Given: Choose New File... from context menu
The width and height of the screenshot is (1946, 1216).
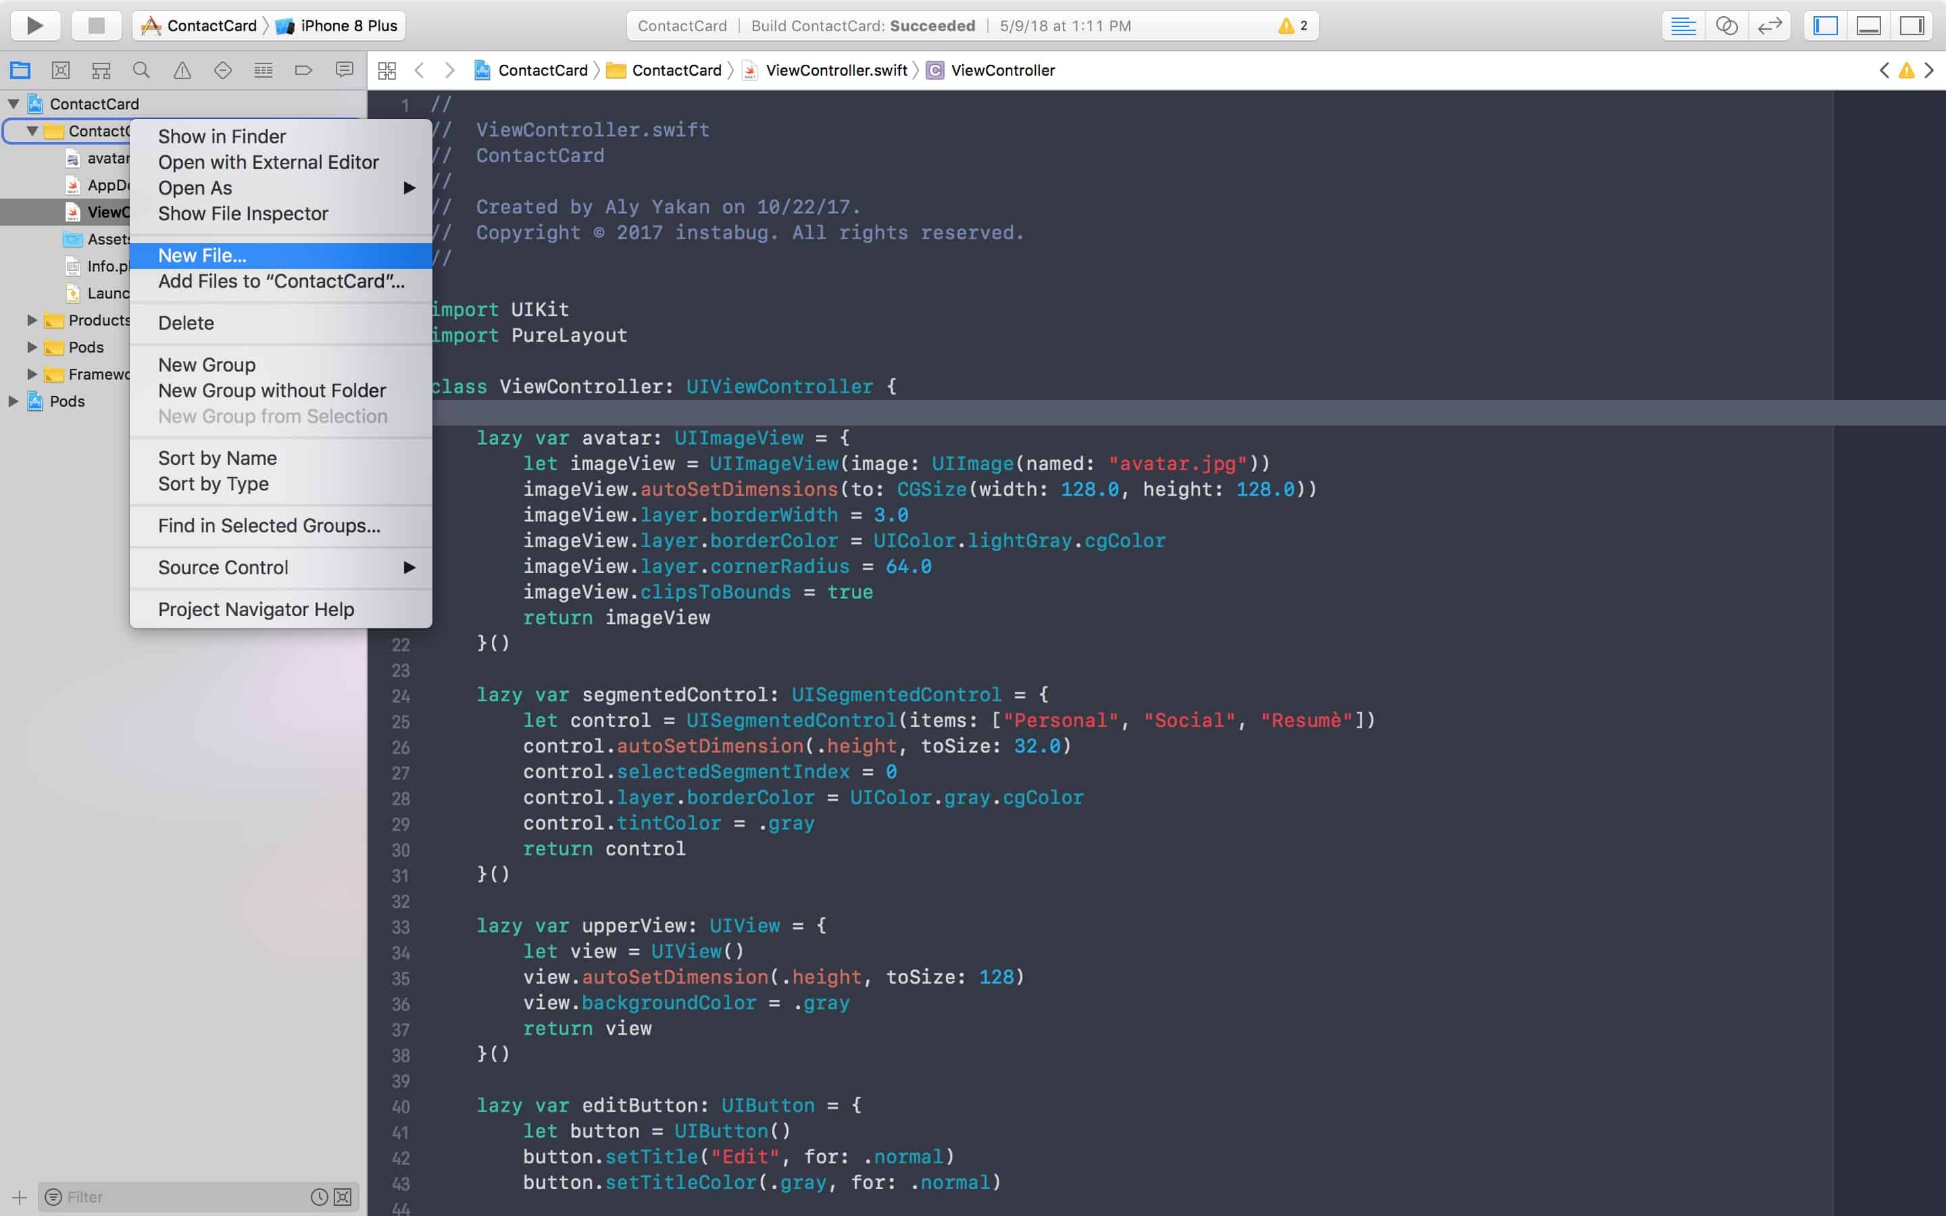Looking at the screenshot, I should pyautogui.click(x=203, y=256).
